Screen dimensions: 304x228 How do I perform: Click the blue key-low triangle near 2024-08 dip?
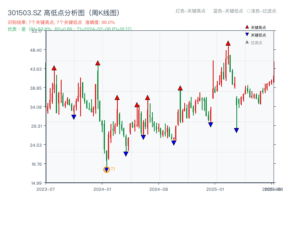[174, 143]
